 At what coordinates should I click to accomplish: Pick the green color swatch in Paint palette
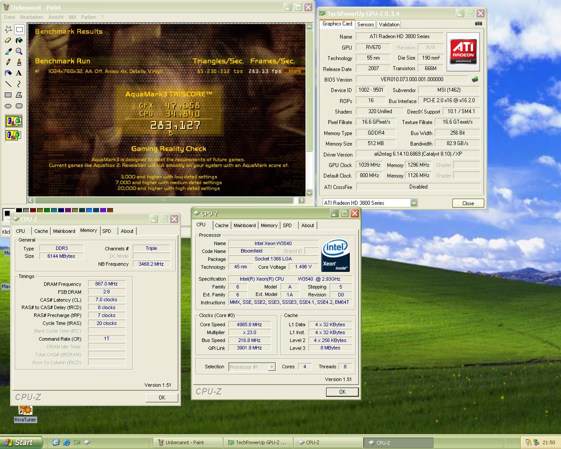(47, 211)
